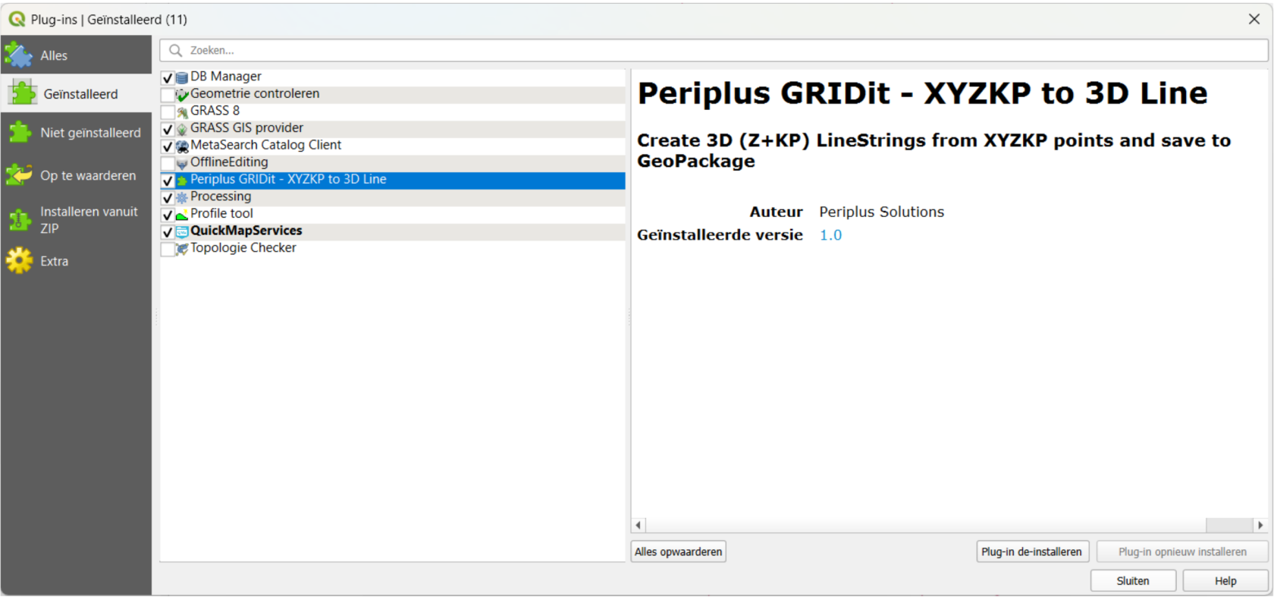Click the Alles opwaarderen button
Image resolution: width=1274 pixels, height=597 pixels.
[678, 551]
